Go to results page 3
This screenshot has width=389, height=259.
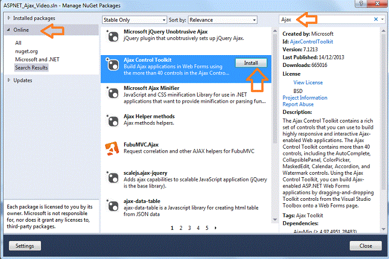pyautogui.click(x=189, y=228)
